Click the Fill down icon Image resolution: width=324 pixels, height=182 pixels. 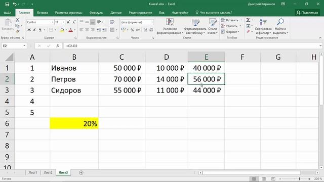pyautogui.click(x=248, y=26)
